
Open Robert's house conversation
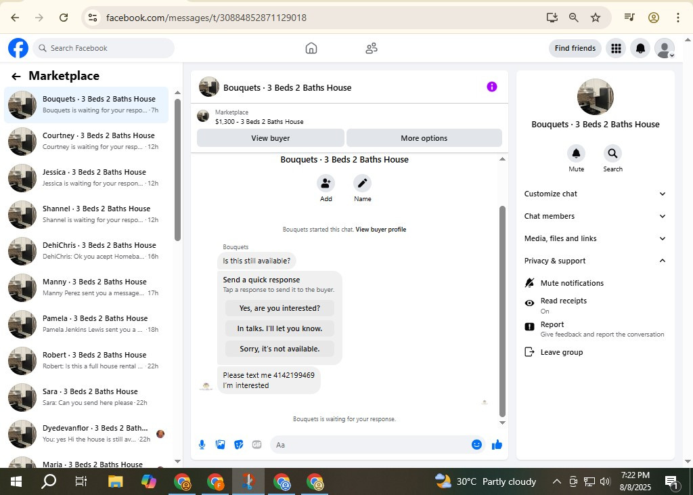(86, 360)
